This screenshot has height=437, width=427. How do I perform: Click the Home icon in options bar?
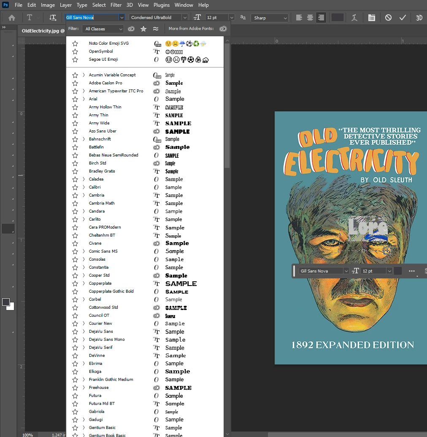click(12, 18)
